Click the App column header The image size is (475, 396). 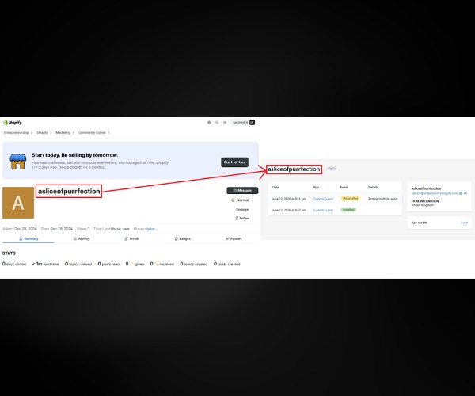pos(316,187)
